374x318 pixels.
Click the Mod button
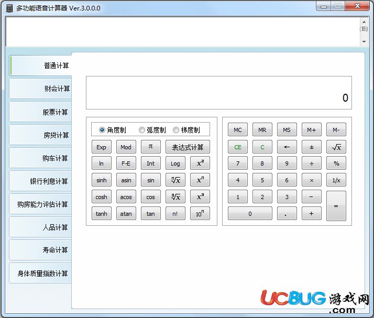pyautogui.click(x=126, y=147)
